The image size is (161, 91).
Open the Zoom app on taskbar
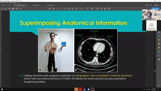(x=89, y=89)
